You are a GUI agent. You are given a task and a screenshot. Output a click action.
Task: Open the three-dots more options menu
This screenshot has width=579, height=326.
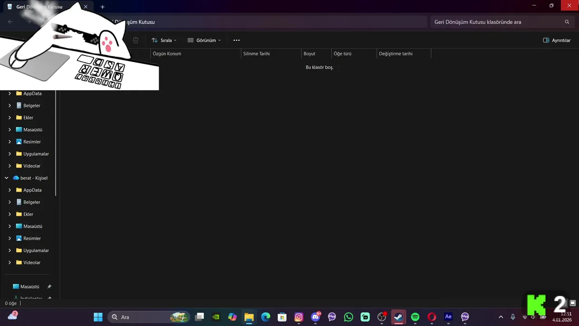(237, 40)
